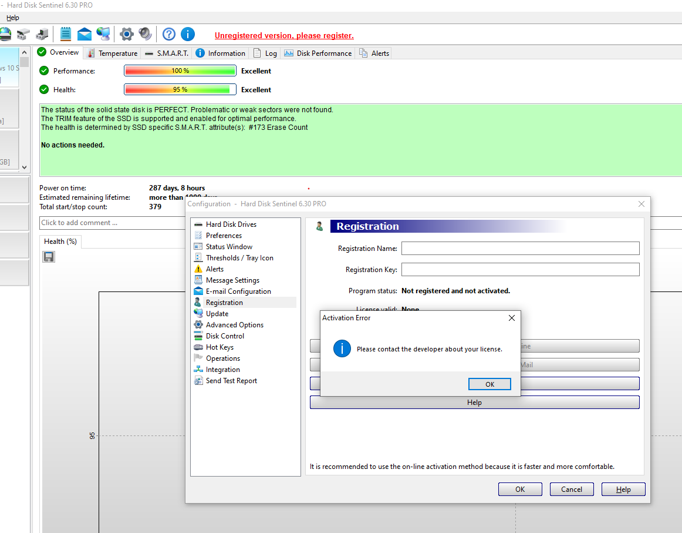The height and width of the screenshot is (533, 682).
Task: Select E-mail Configuration in the list
Action: click(238, 291)
